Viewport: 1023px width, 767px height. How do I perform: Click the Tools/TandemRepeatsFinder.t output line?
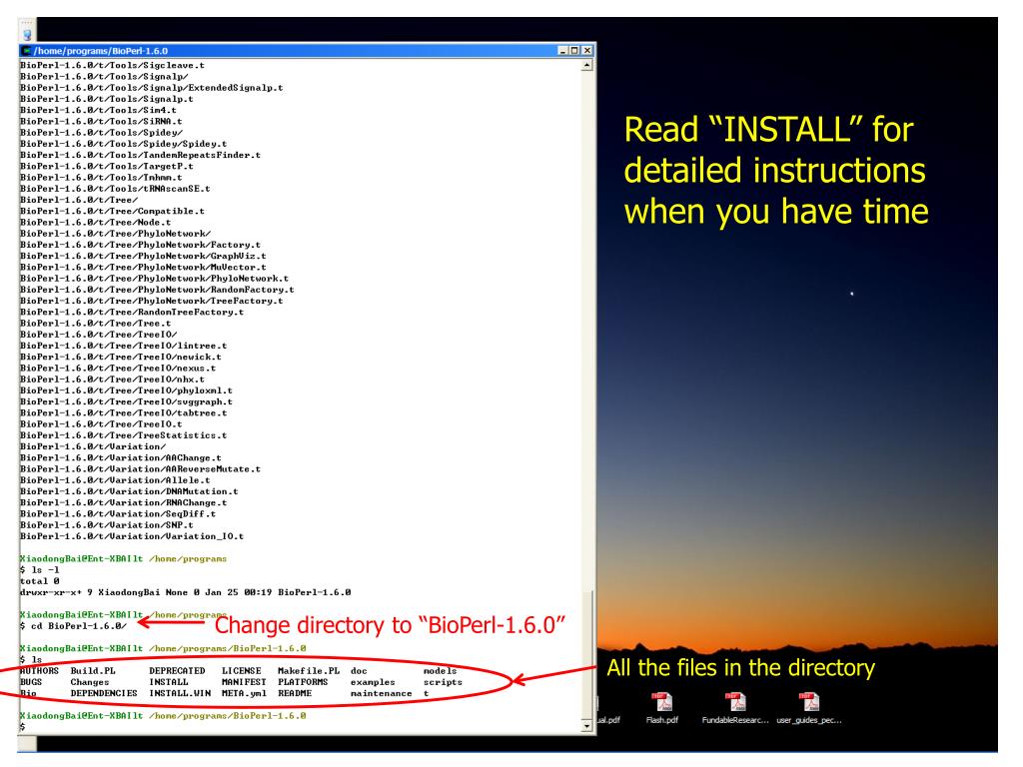click(140, 155)
